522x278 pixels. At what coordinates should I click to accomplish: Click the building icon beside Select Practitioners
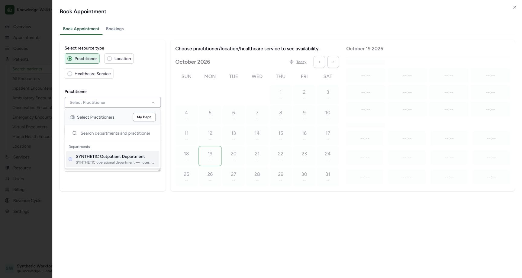[72, 117]
